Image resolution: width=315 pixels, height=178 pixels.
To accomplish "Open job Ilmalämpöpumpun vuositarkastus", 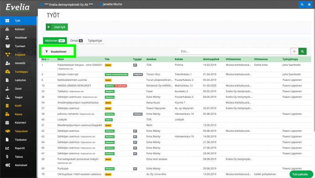I will tap(78, 103).
